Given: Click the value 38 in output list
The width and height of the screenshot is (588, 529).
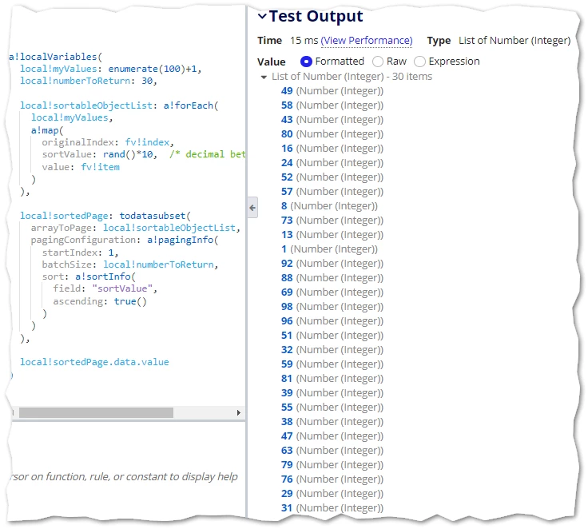Looking at the screenshot, I should point(287,421).
